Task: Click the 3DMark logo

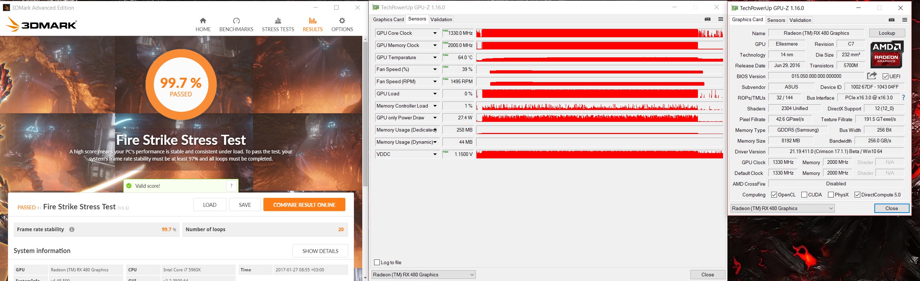Action: point(41,25)
